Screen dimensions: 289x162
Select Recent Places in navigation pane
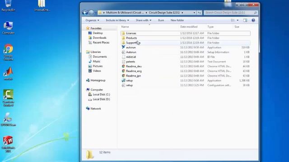click(x=101, y=42)
